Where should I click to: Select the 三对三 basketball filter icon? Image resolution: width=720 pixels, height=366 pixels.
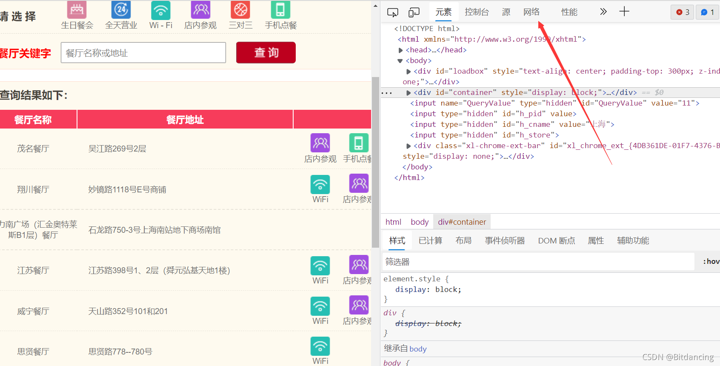click(x=240, y=10)
